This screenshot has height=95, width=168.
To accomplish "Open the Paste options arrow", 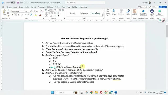I will [x=4, y=16].
